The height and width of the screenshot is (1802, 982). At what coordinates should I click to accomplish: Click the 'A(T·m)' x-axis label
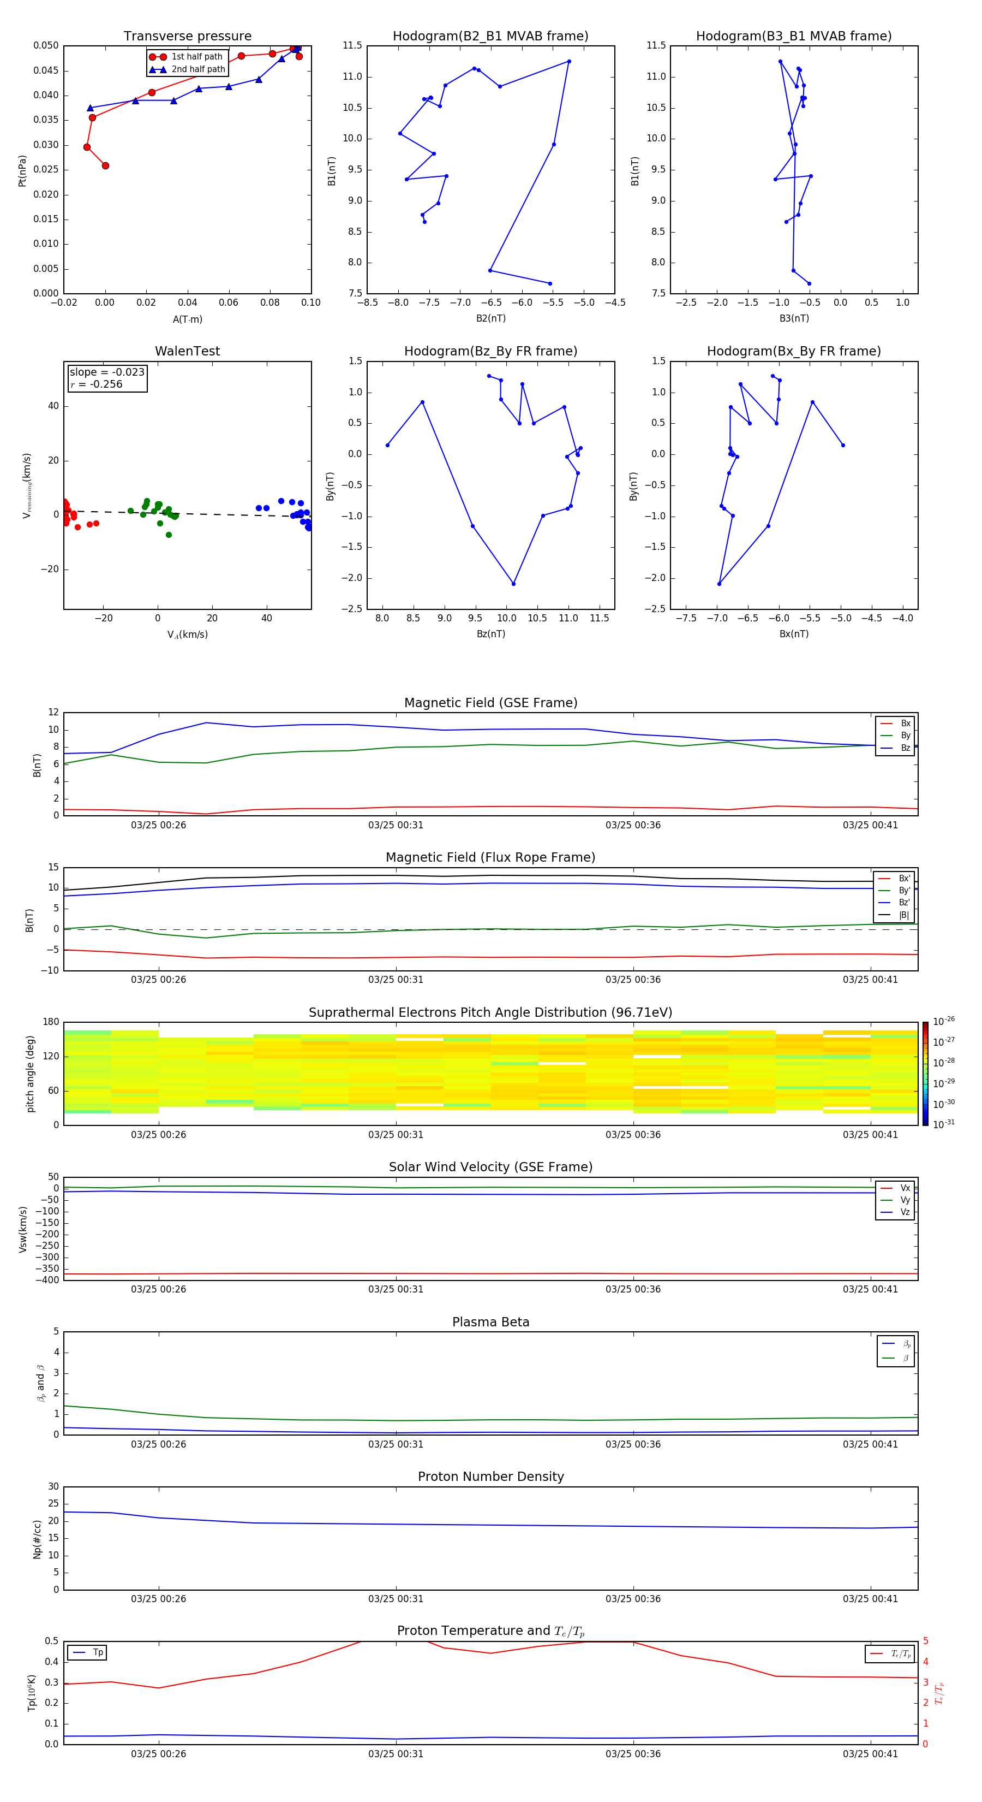(187, 319)
